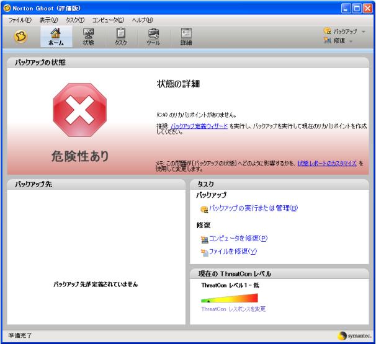The height and width of the screenshot is (344, 376).
Task: Click the icon beside ファイルを修復
Action: [x=205, y=253]
